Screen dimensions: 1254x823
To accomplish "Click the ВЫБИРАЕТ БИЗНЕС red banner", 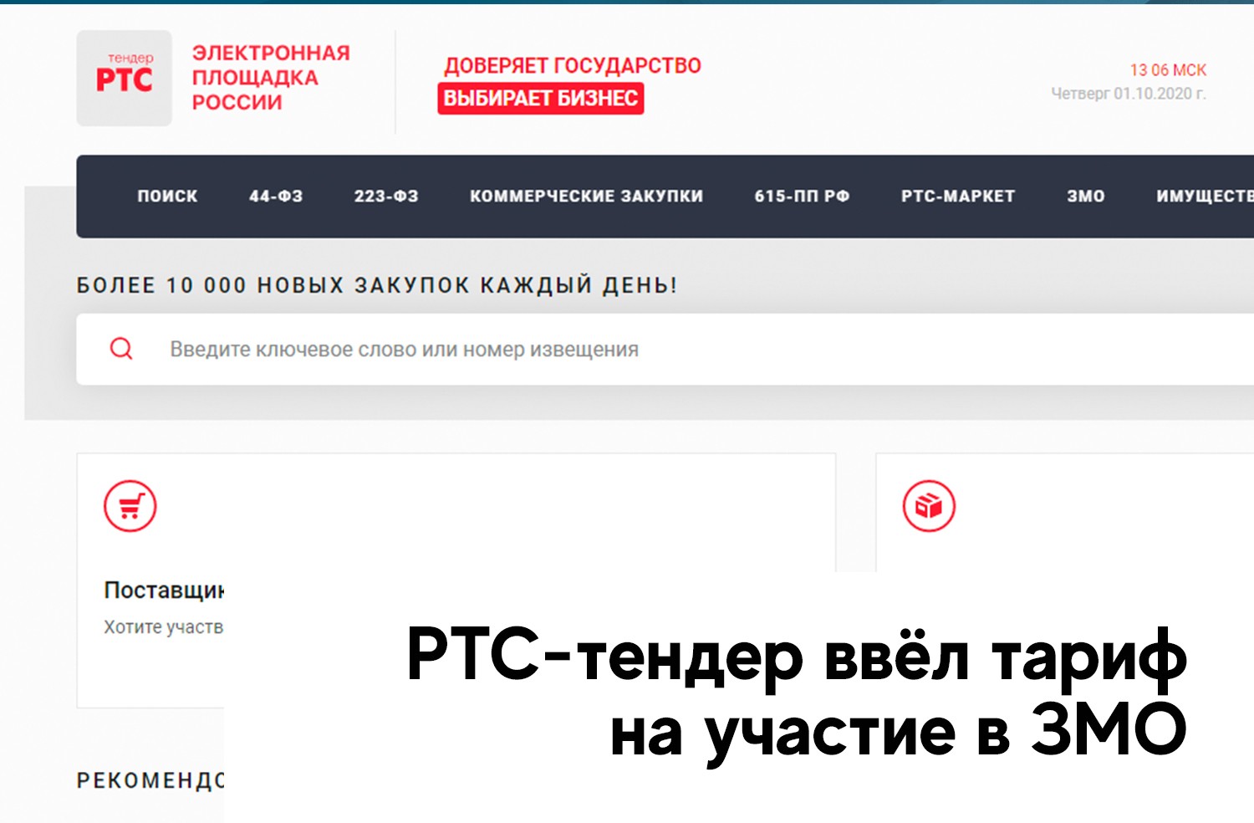I will pos(541,98).
